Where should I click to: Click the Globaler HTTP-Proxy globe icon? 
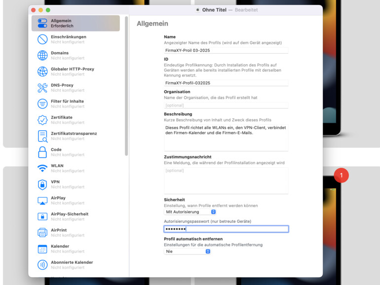[42, 71]
